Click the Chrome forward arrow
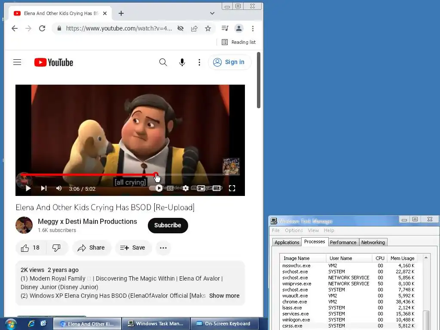 point(28,28)
